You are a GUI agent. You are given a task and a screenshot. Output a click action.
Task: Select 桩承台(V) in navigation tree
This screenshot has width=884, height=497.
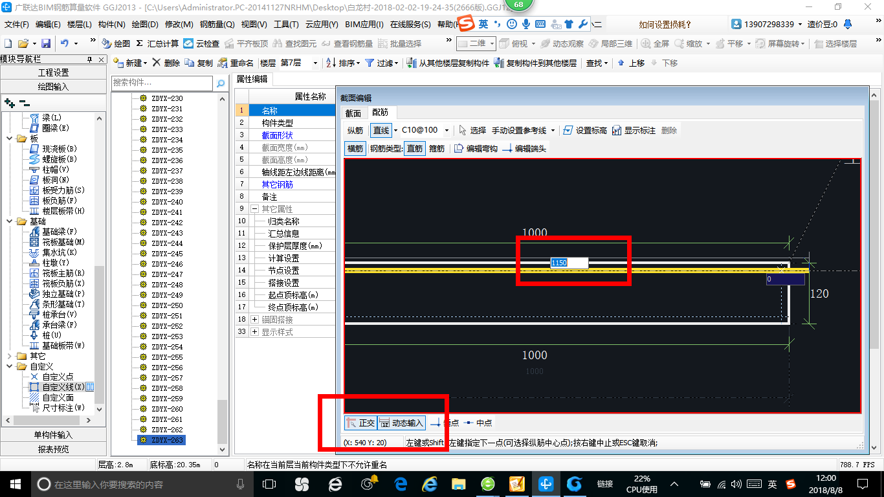tap(53, 314)
